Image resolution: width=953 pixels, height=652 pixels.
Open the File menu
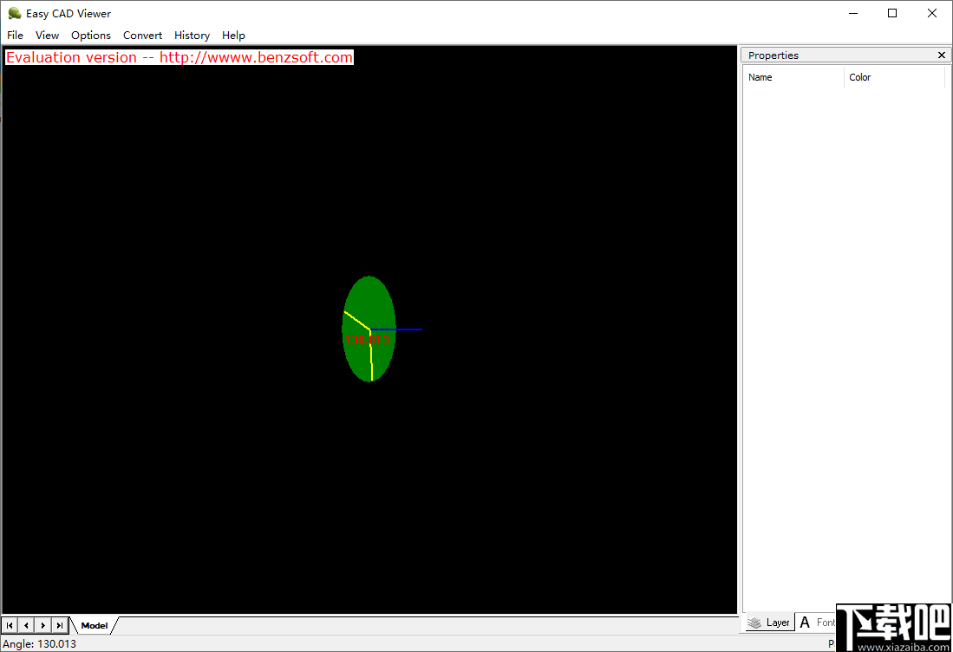click(x=15, y=35)
